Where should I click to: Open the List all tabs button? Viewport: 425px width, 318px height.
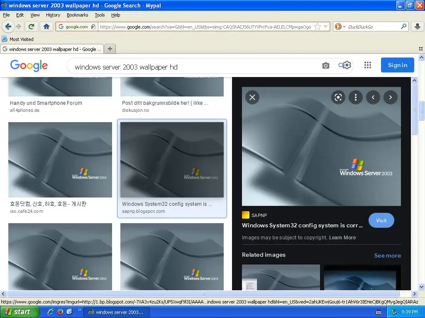point(421,49)
